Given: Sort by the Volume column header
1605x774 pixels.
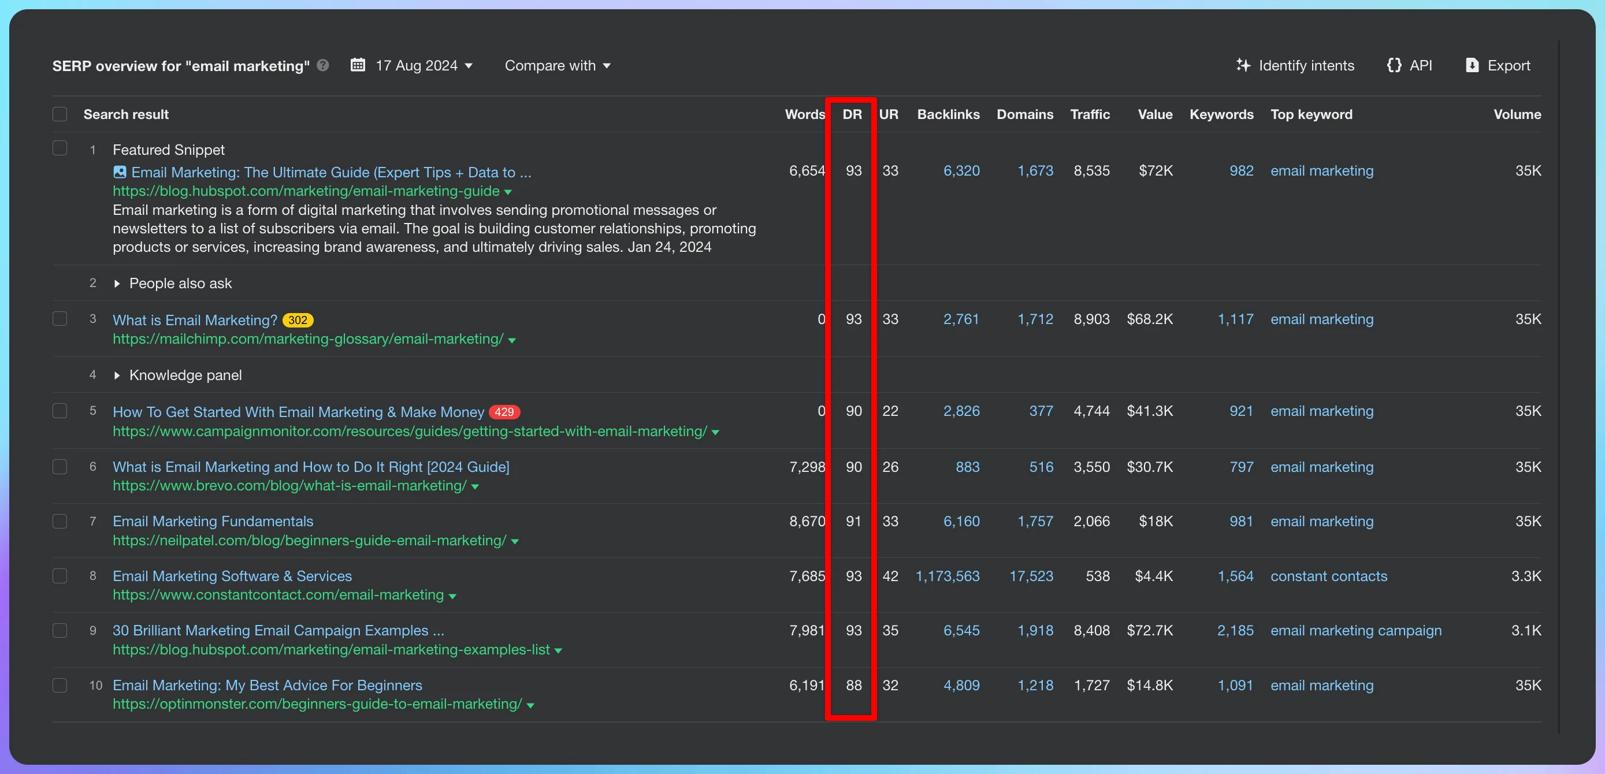Looking at the screenshot, I should point(1517,114).
